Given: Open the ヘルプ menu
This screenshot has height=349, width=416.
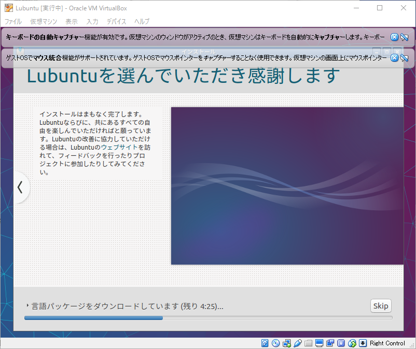Looking at the screenshot, I should pos(142,21).
